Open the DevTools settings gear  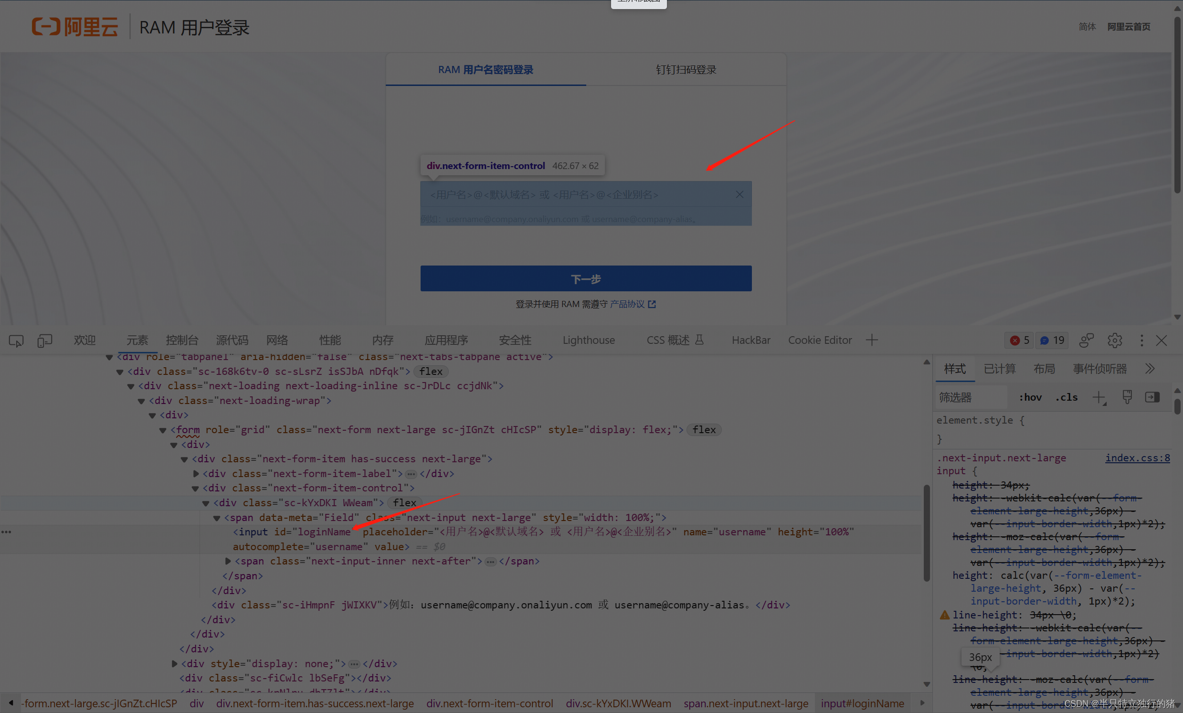[x=1114, y=341]
